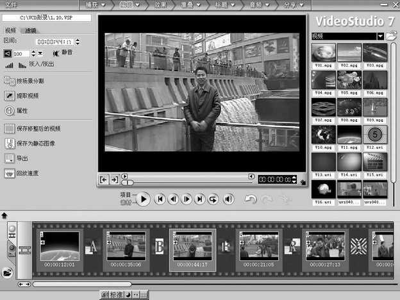
Task: Toggle the repeat/loop playback button
Action: 213,199
